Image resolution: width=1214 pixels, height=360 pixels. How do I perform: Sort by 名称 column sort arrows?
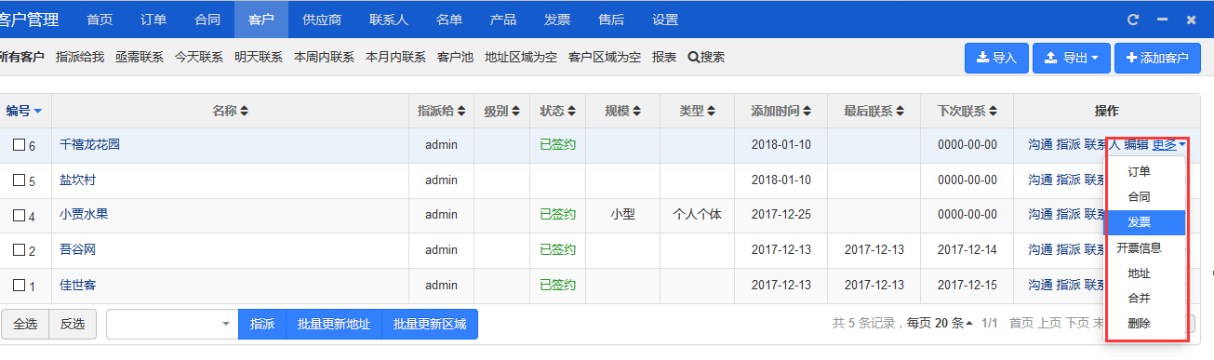coord(244,112)
